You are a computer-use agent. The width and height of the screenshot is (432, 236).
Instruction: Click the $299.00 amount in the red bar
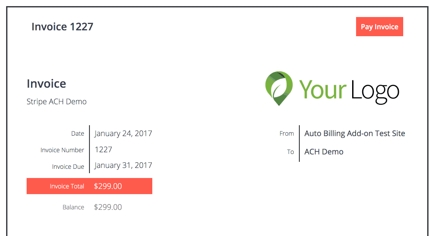pyautogui.click(x=108, y=186)
